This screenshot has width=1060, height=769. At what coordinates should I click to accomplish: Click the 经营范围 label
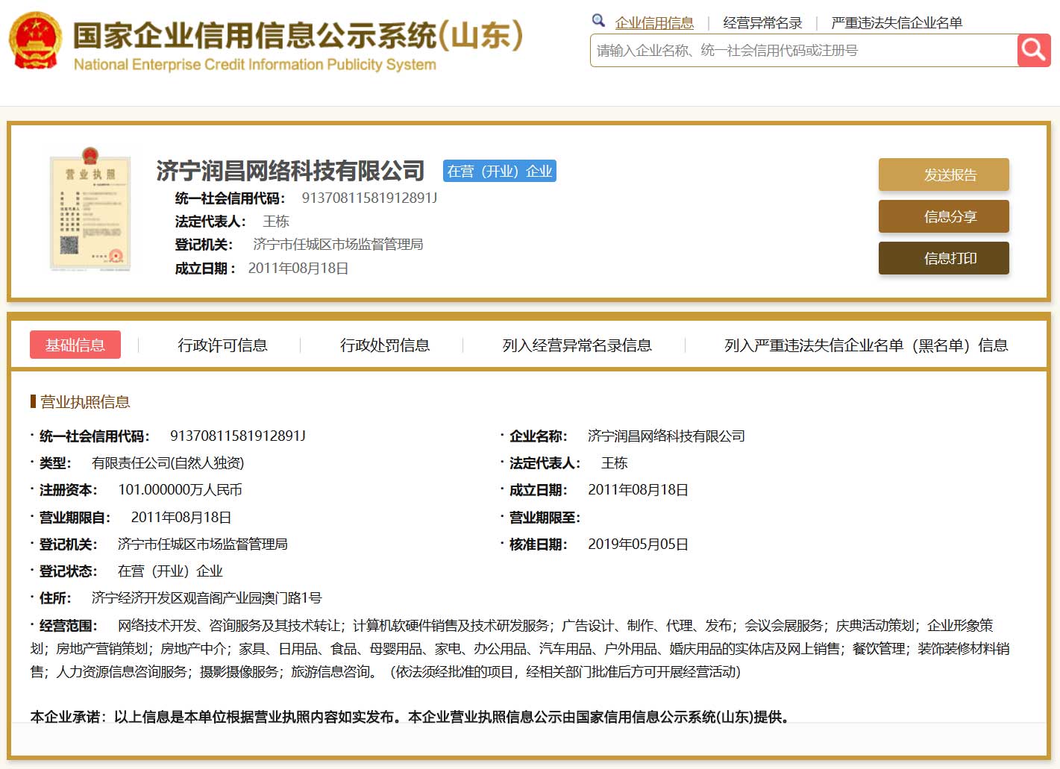point(69,626)
